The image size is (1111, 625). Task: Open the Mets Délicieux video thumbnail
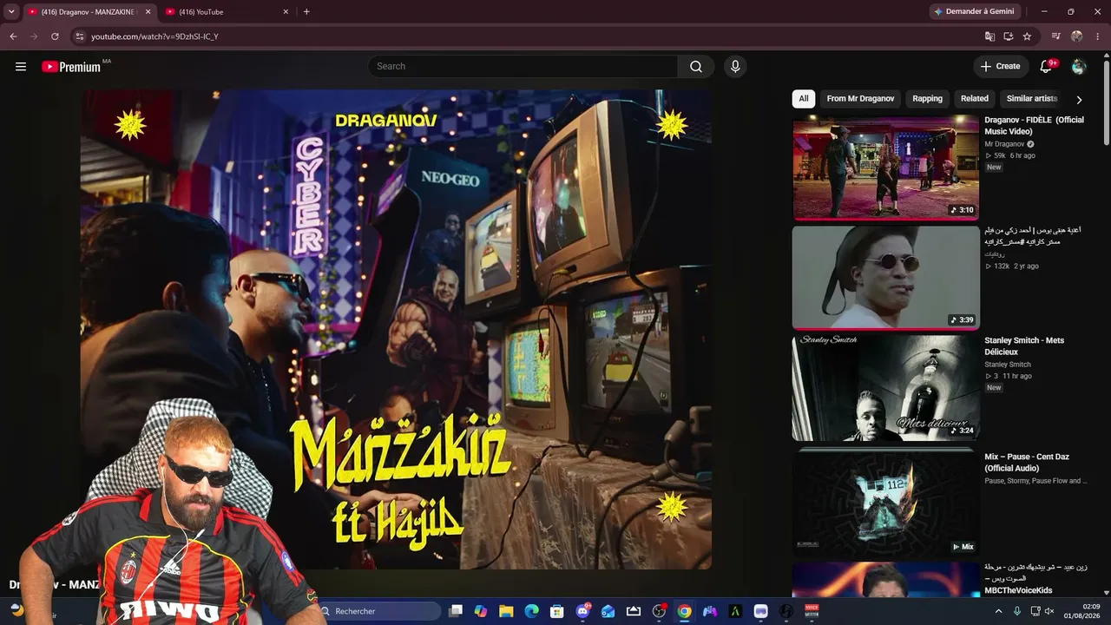pos(885,388)
